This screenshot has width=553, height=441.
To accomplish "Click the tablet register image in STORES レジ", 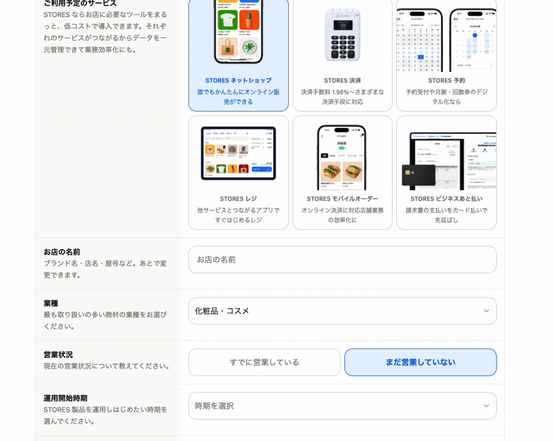I will point(238,153).
